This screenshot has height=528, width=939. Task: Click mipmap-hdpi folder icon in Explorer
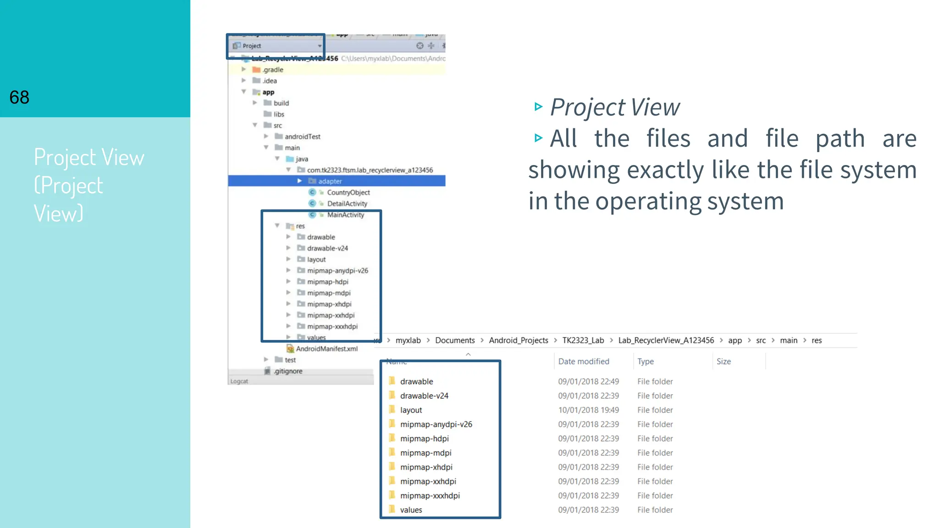click(392, 438)
